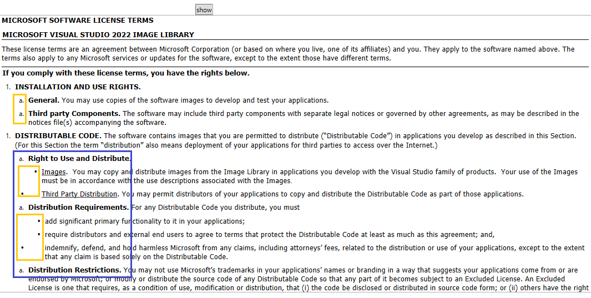Click the "General." clause label
Viewport: 591px width, 298px height.
coord(44,100)
